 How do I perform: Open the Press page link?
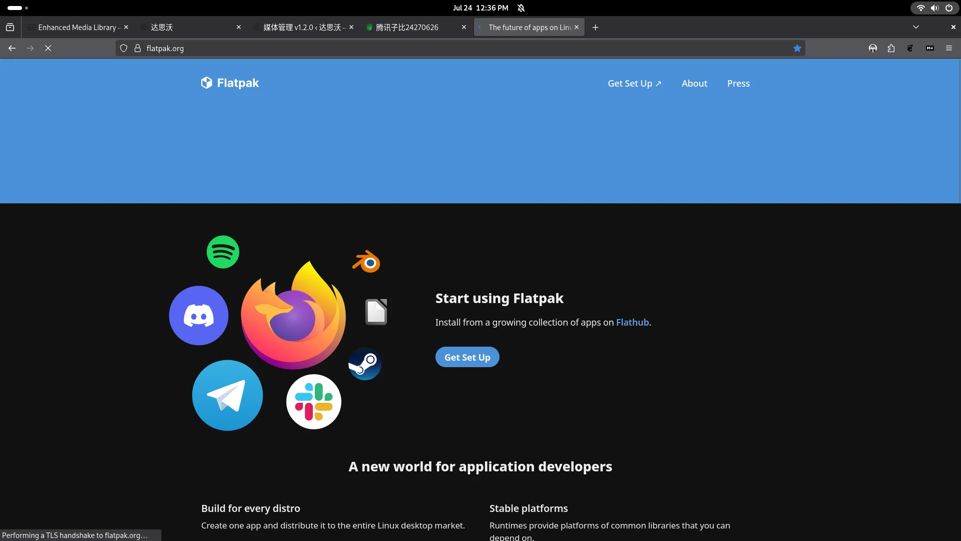point(738,84)
